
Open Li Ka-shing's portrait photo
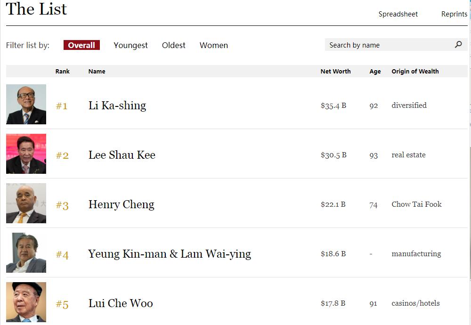click(x=26, y=104)
